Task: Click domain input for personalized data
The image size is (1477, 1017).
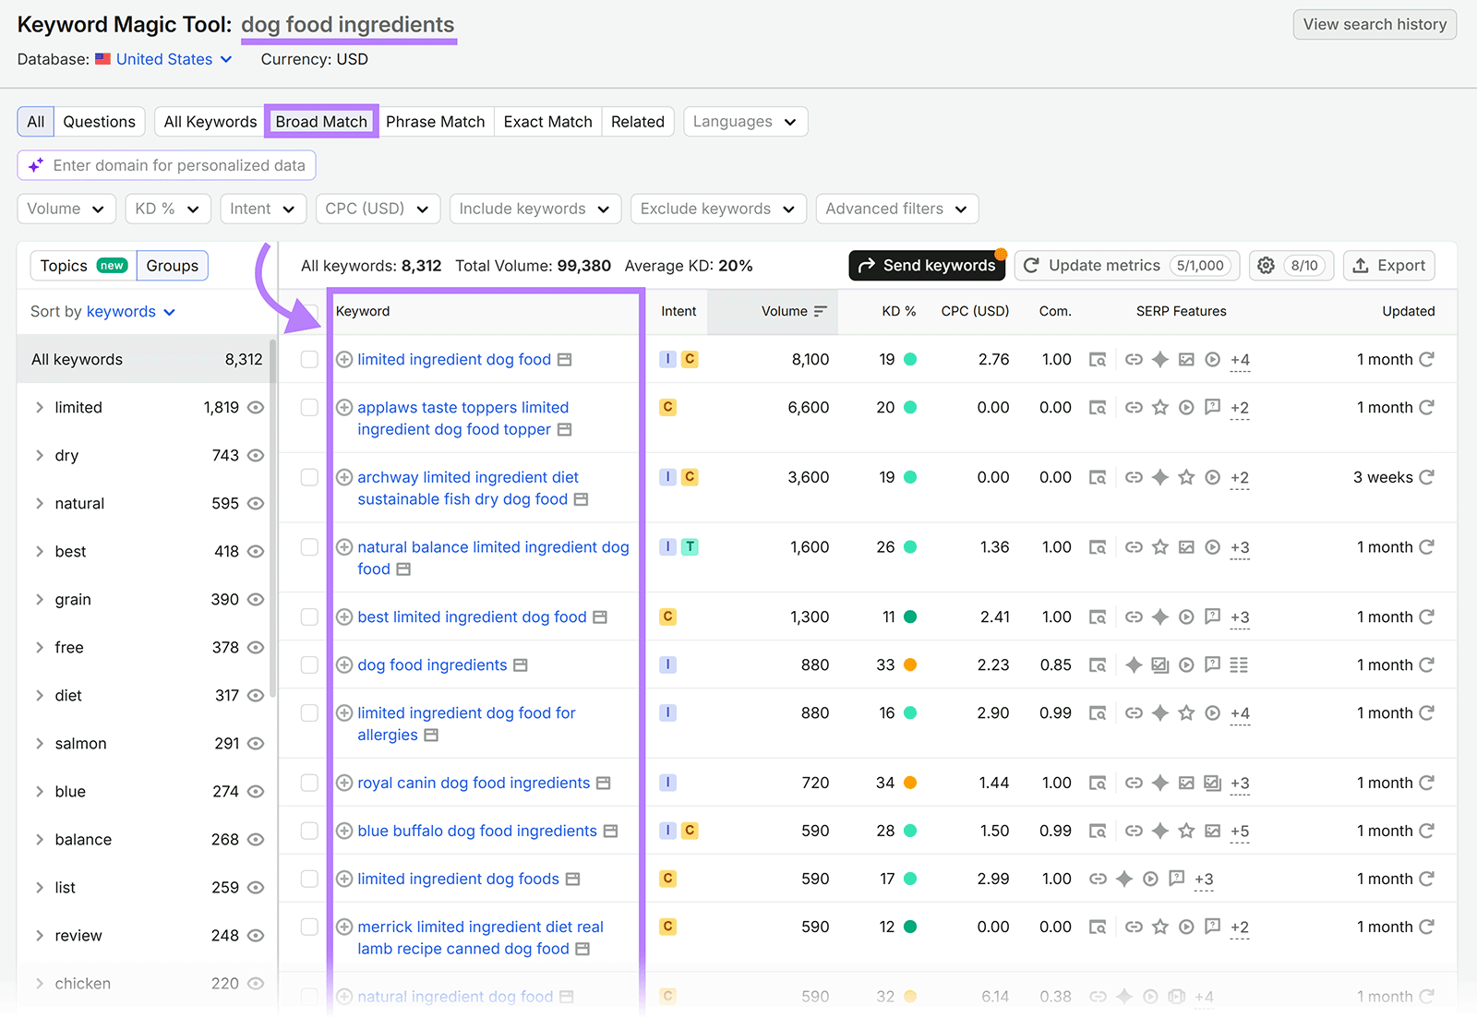Action: click(x=167, y=165)
